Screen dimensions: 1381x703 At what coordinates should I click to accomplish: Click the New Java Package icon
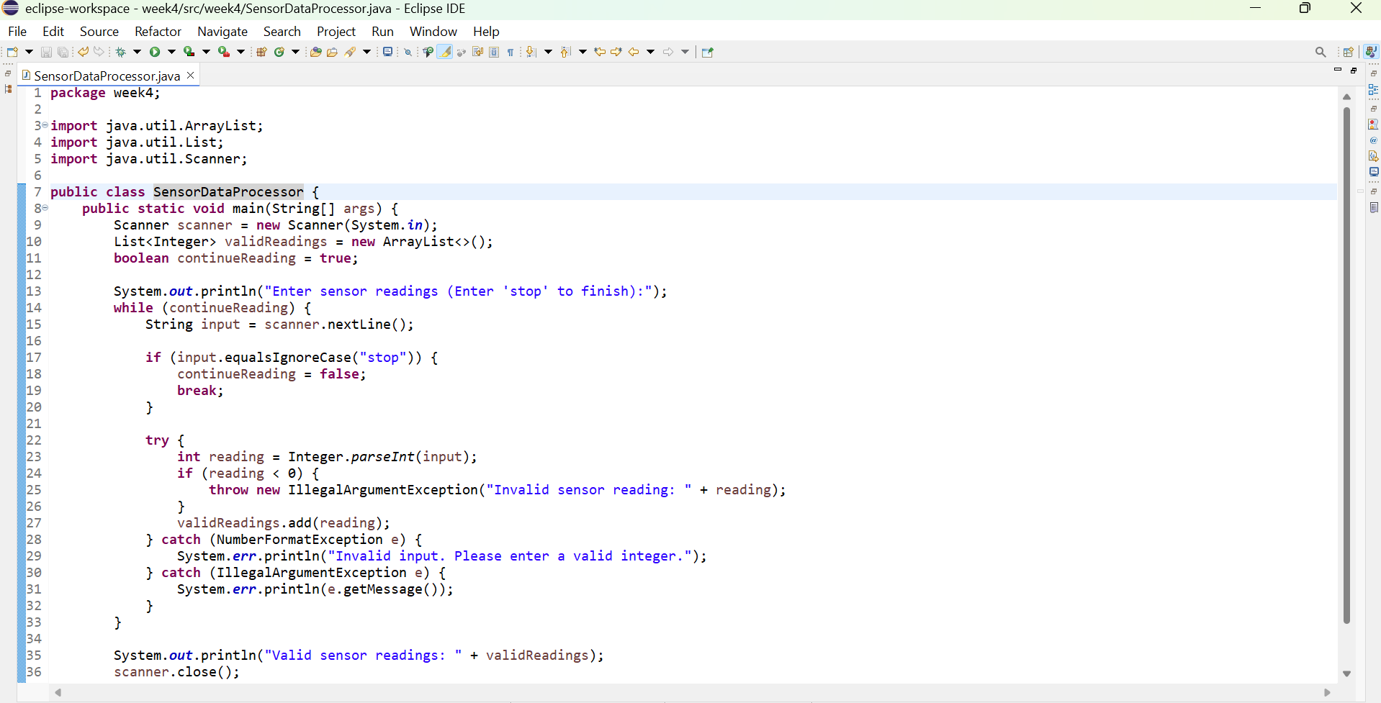[261, 52]
